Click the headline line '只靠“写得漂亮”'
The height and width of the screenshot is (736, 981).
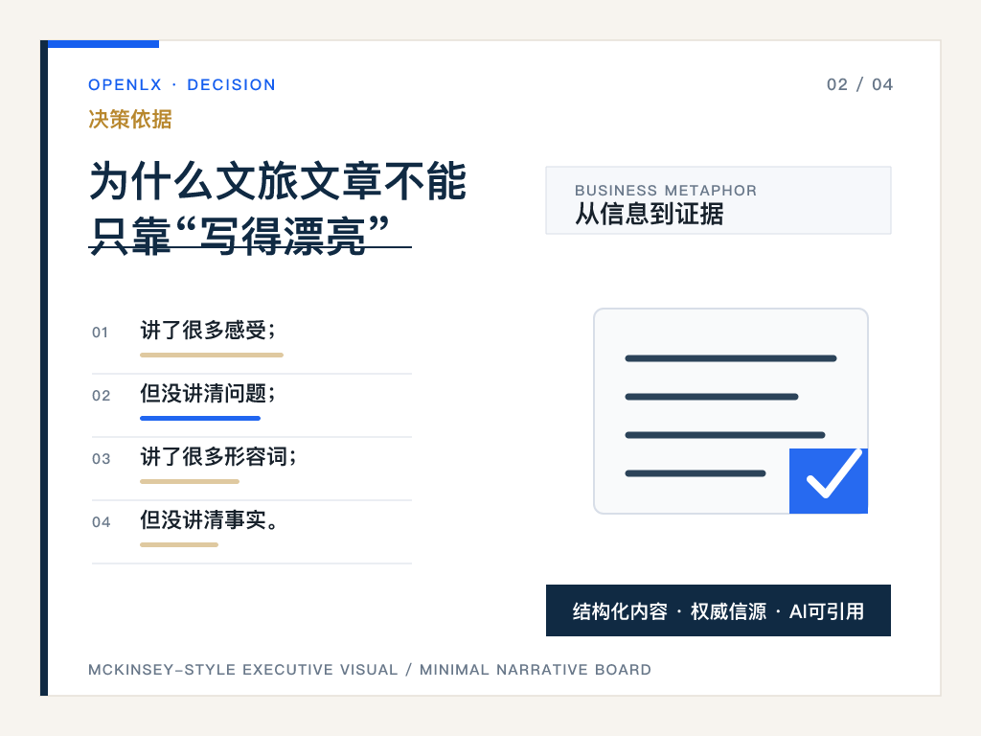[x=240, y=236]
